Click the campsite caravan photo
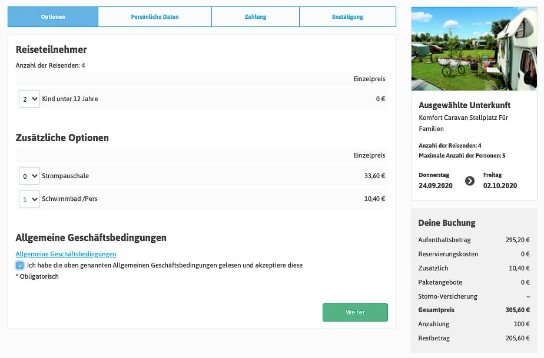The height and width of the screenshot is (358, 544). (x=474, y=49)
